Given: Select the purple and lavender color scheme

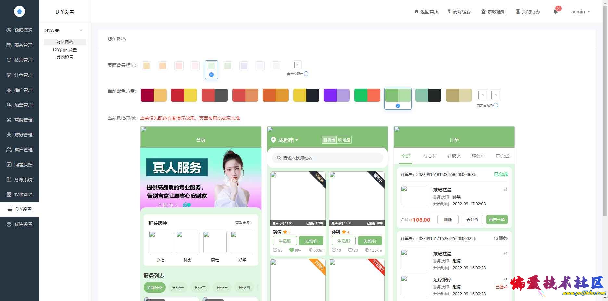Looking at the screenshot, I should pyautogui.click(x=336, y=95).
